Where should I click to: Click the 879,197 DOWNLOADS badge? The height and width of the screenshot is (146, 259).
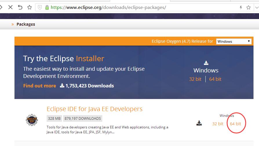[x=83, y=119]
